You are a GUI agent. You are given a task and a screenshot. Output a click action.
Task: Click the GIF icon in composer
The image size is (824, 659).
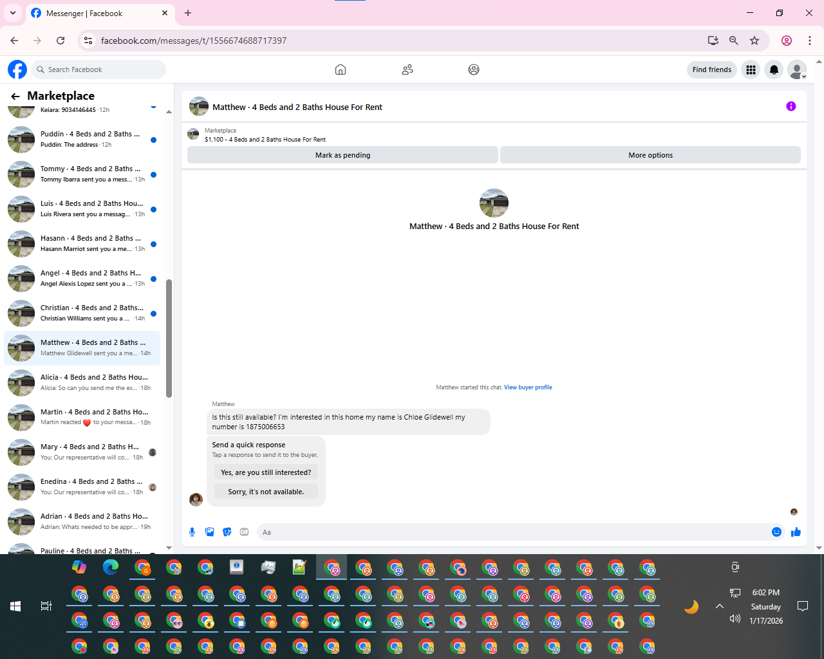coord(244,532)
